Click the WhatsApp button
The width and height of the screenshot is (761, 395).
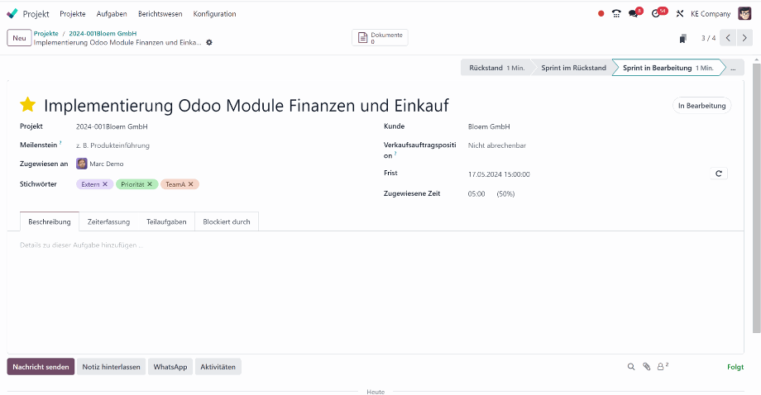tap(170, 367)
